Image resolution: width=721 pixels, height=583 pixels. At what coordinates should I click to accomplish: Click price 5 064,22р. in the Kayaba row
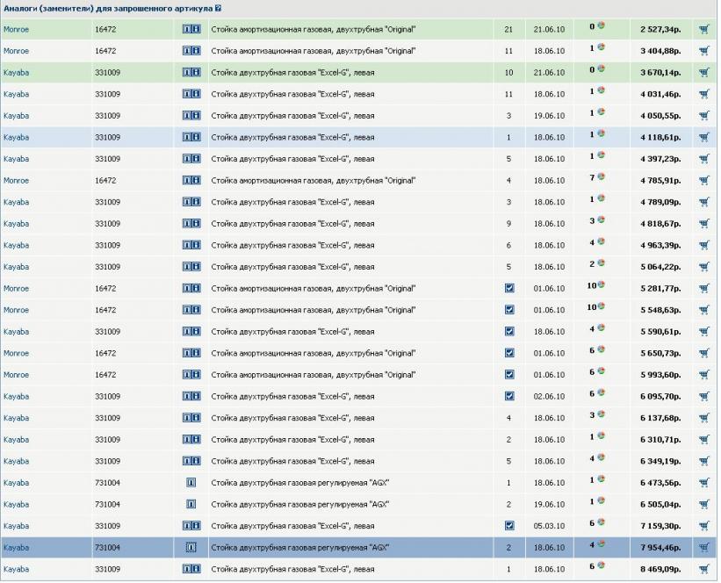point(662,267)
